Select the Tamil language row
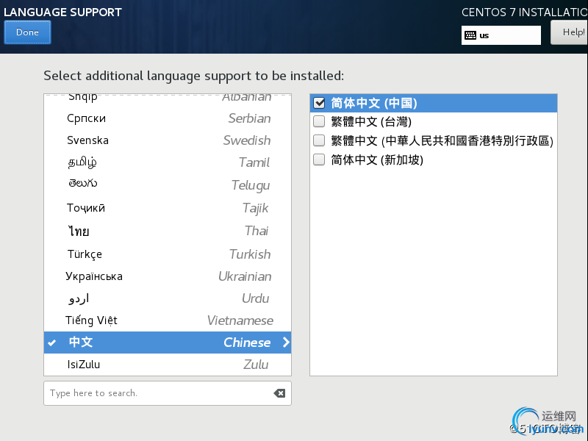Image resolution: width=588 pixels, height=441 pixels. [168, 162]
